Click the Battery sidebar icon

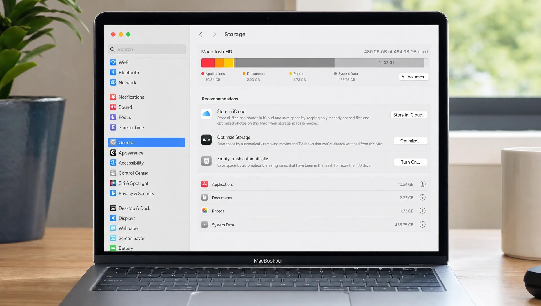pyautogui.click(x=113, y=248)
